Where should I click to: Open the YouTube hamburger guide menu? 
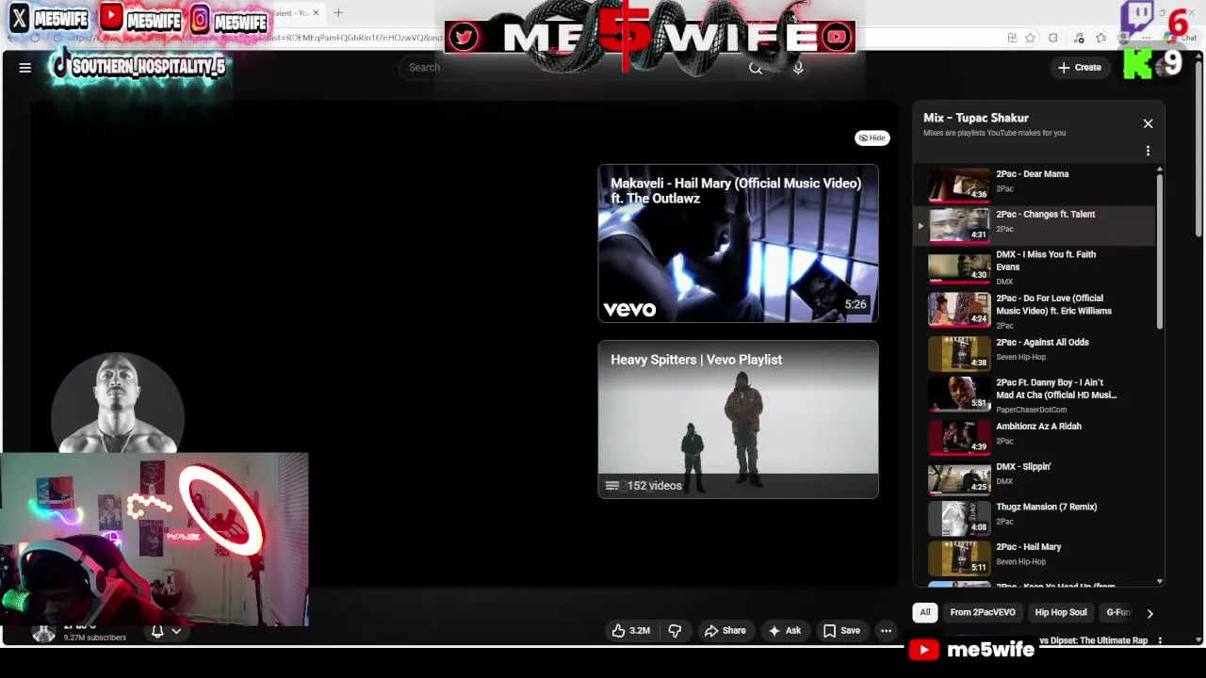25,68
